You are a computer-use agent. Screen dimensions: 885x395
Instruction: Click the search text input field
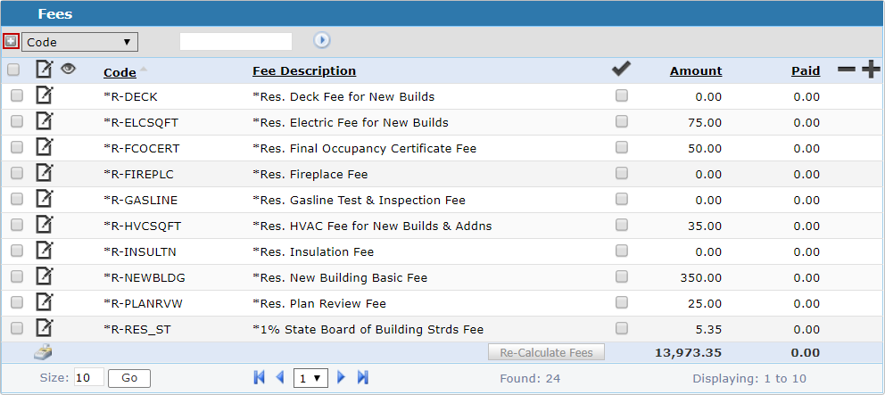(x=236, y=41)
